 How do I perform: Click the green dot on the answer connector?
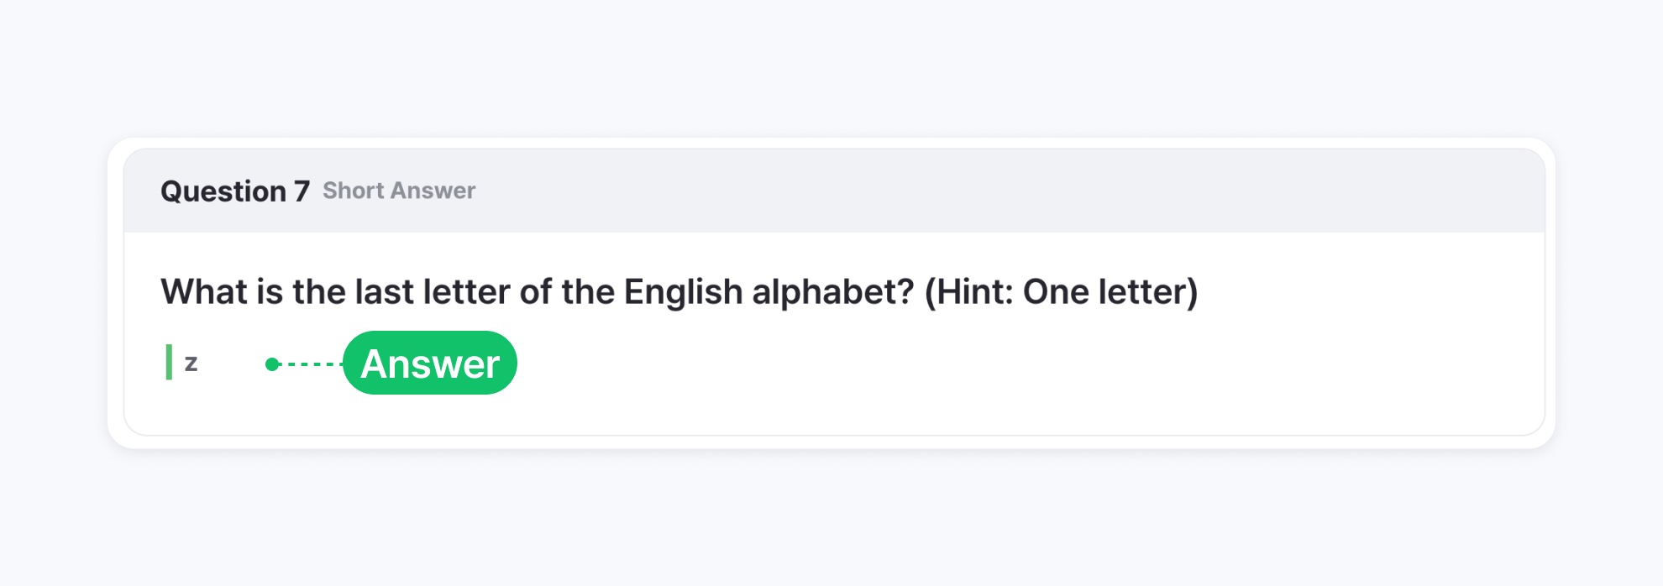(271, 364)
